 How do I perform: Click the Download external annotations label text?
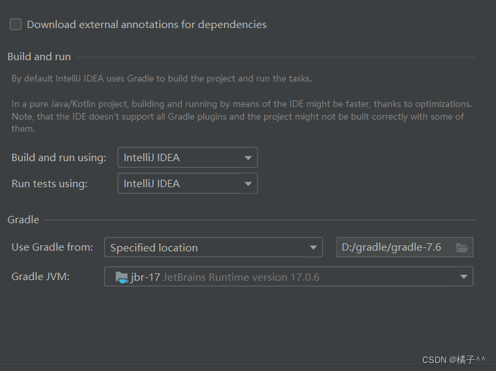coord(147,25)
